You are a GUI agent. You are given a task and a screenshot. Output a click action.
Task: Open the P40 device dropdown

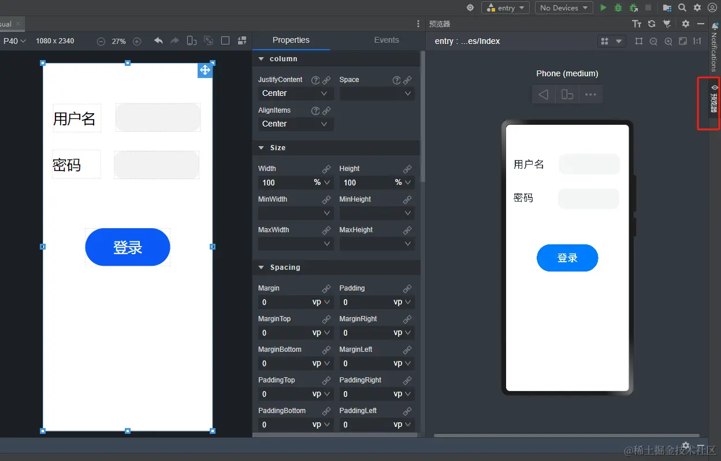pos(14,41)
